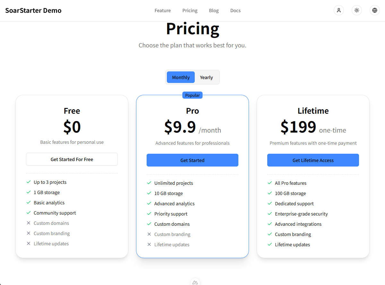This screenshot has height=285, width=385.
Task: Click the "Popular" badge above Pro plan
Action: click(192, 95)
